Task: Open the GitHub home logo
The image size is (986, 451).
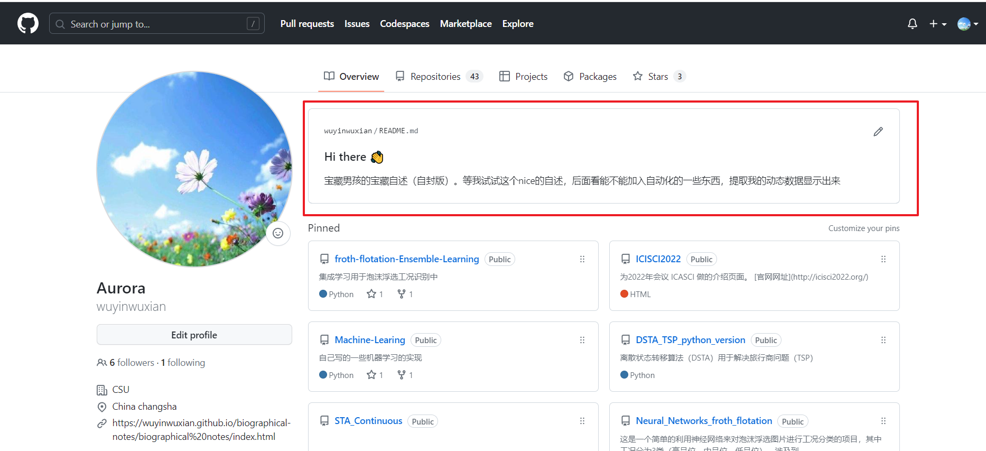Action: coord(28,24)
